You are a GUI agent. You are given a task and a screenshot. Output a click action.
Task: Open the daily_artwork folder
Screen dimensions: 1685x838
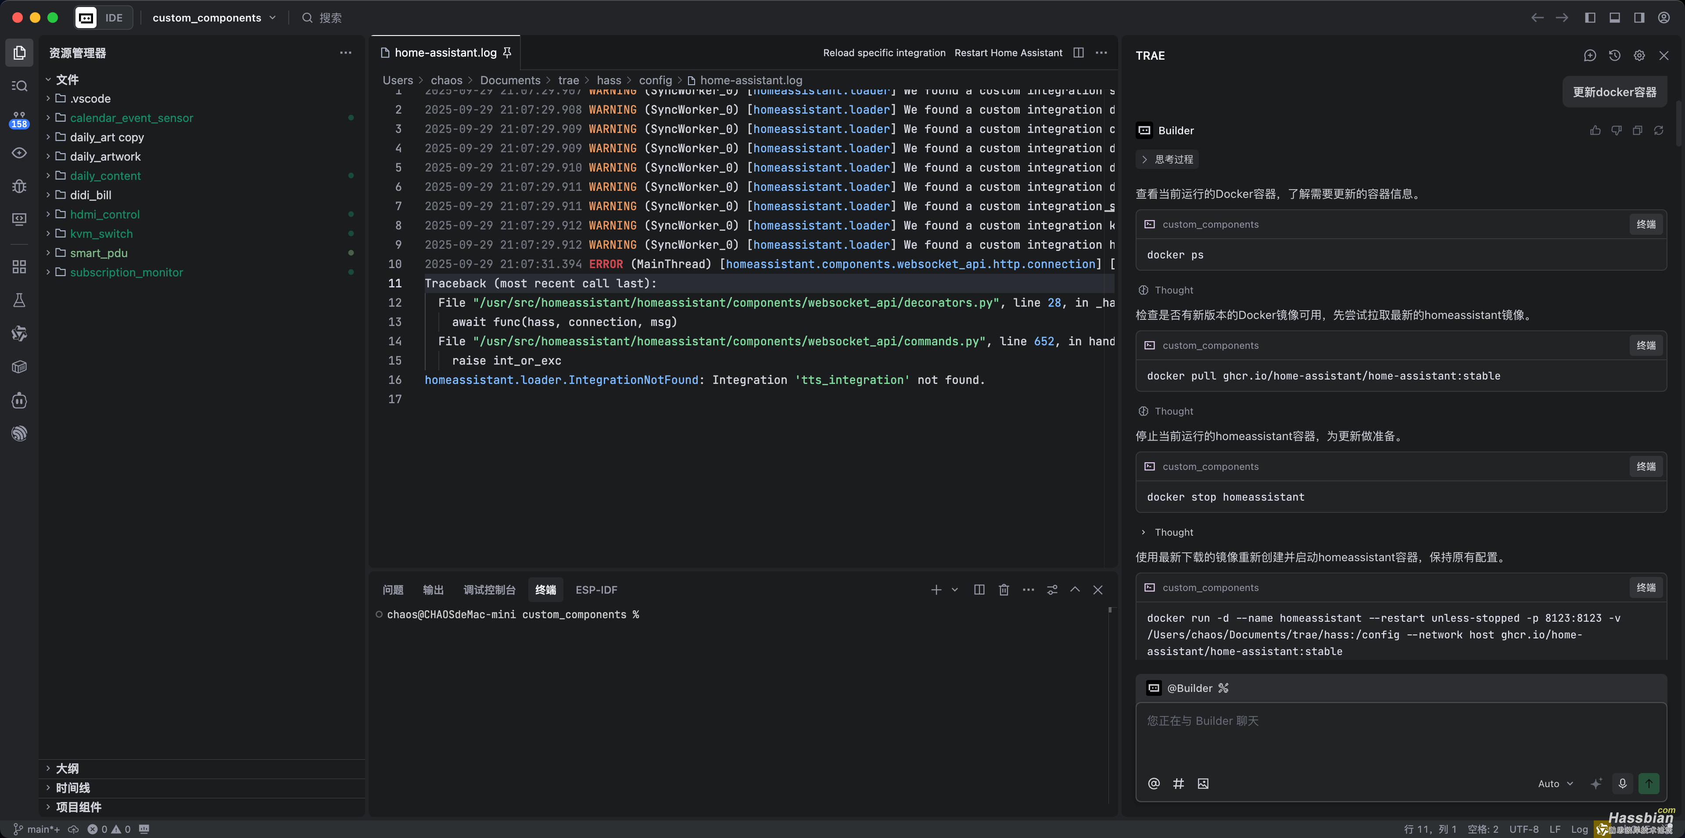(x=105, y=156)
